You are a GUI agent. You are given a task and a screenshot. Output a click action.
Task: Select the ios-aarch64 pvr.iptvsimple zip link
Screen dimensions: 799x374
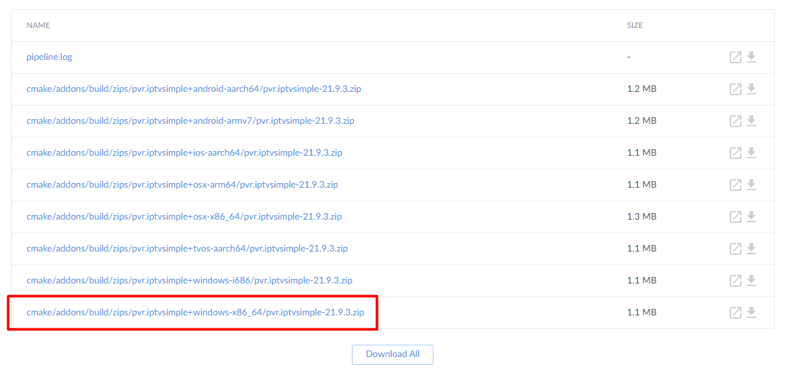(184, 152)
